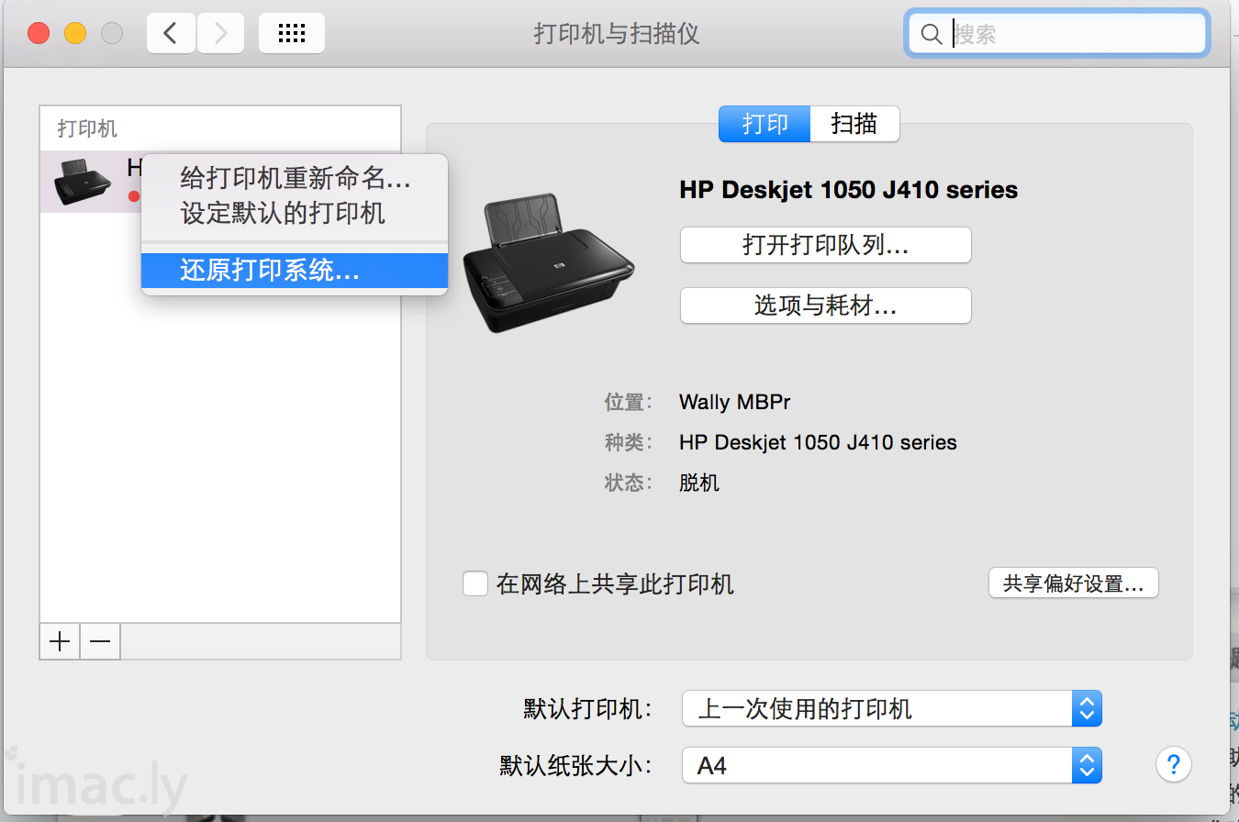Go back with the left chevron button

click(x=171, y=34)
